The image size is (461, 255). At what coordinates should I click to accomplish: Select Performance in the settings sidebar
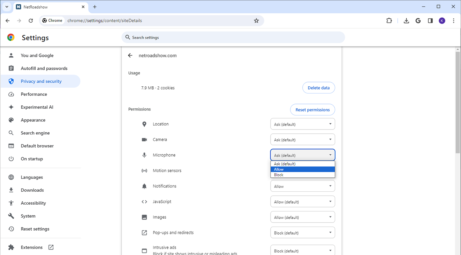(34, 94)
